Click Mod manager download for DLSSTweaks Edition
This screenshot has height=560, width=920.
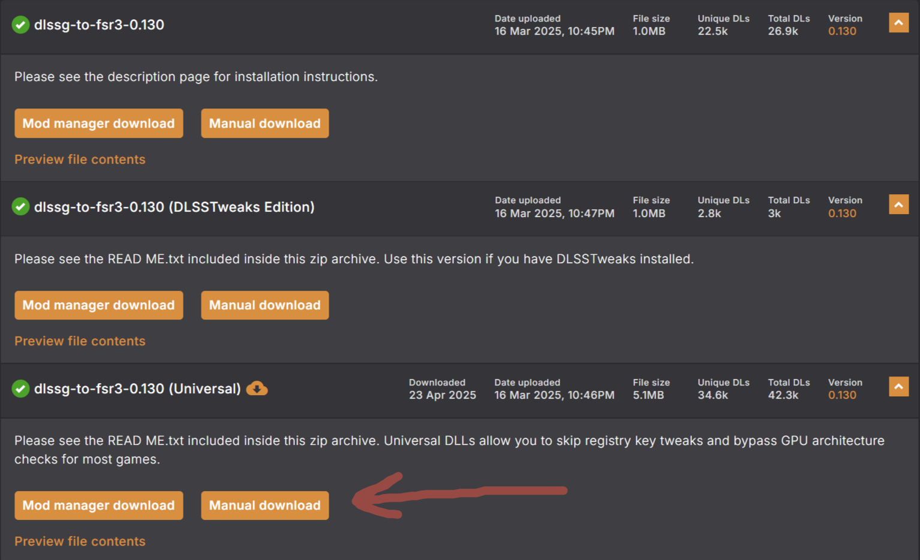click(x=99, y=305)
